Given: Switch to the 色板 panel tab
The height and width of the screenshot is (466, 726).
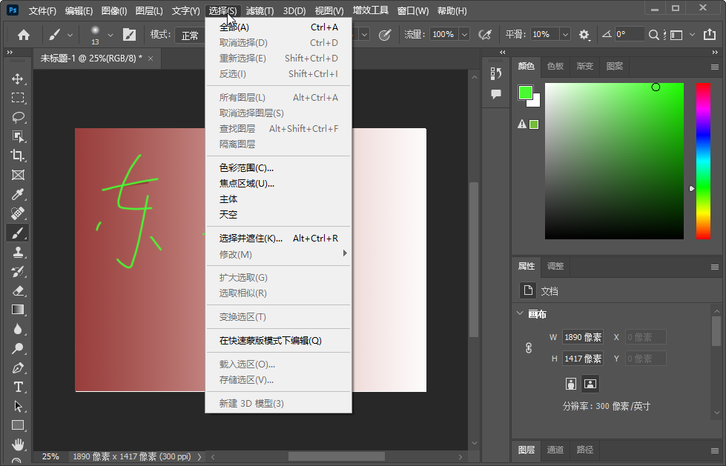Looking at the screenshot, I should 555,66.
